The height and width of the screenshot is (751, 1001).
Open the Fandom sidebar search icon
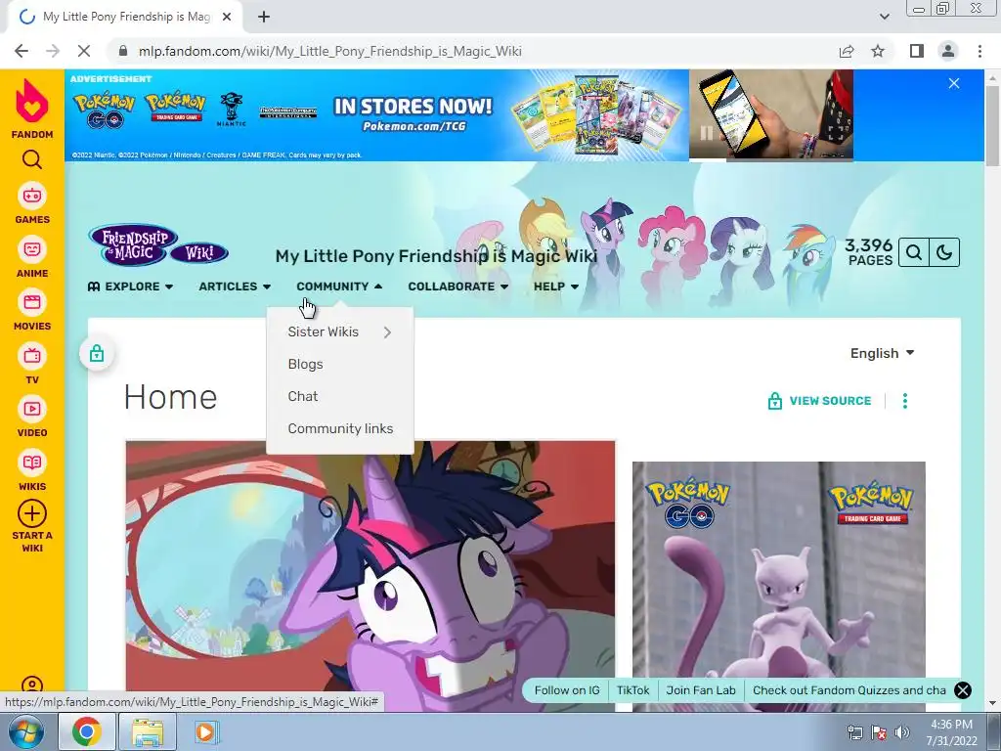coord(32,159)
